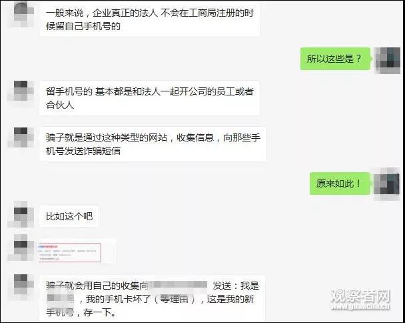The width and height of the screenshot is (405, 323).
Task: Click blurred name before '我的手机卡坏了'
Action: pos(61,298)
